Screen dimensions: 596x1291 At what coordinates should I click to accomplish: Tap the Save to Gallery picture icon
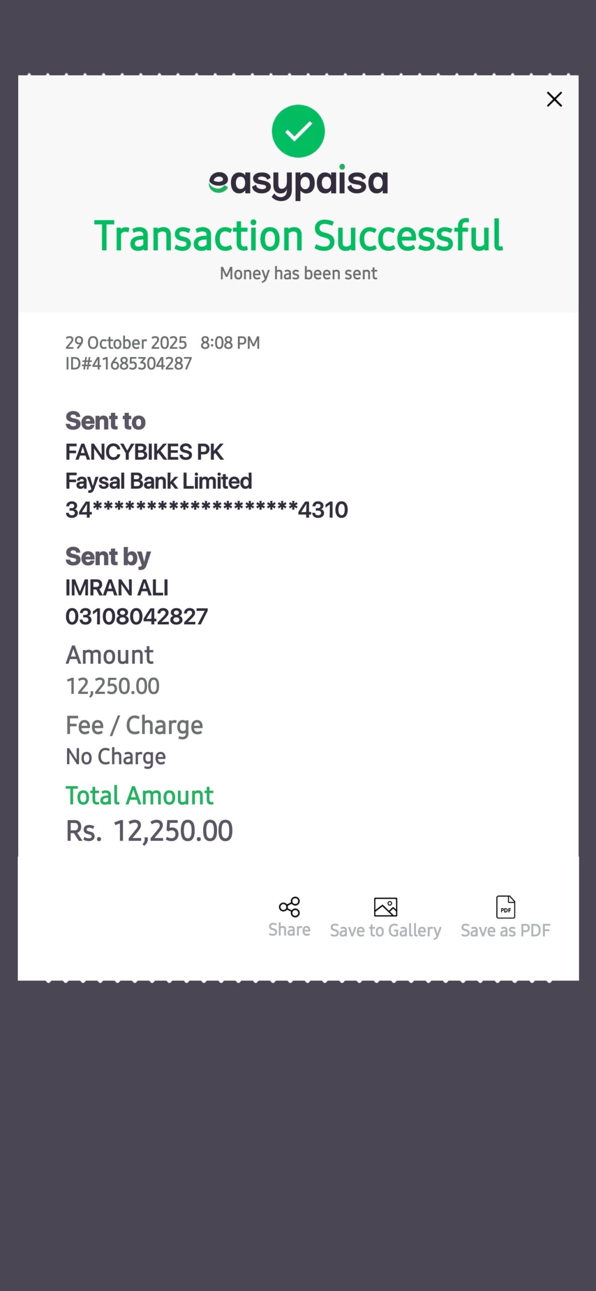[x=386, y=907]
